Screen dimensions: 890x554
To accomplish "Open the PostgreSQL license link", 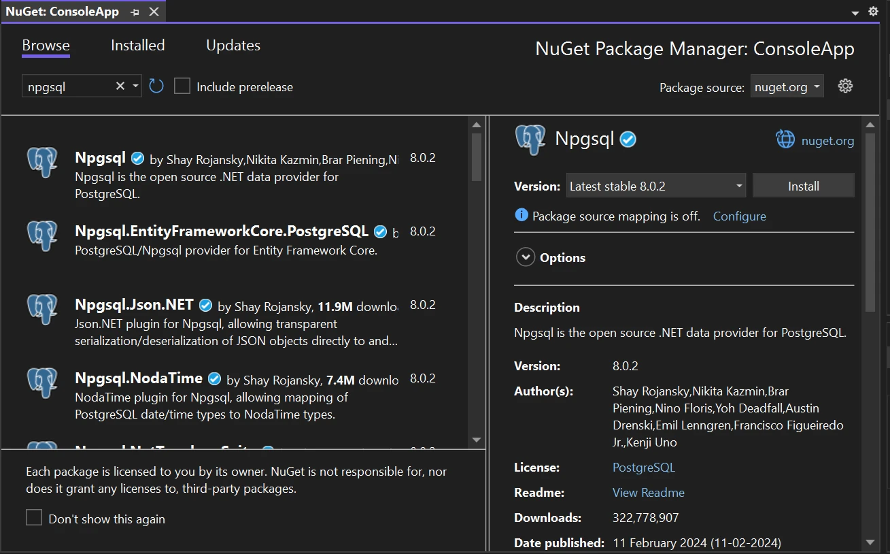I will [x=643, y=468].
